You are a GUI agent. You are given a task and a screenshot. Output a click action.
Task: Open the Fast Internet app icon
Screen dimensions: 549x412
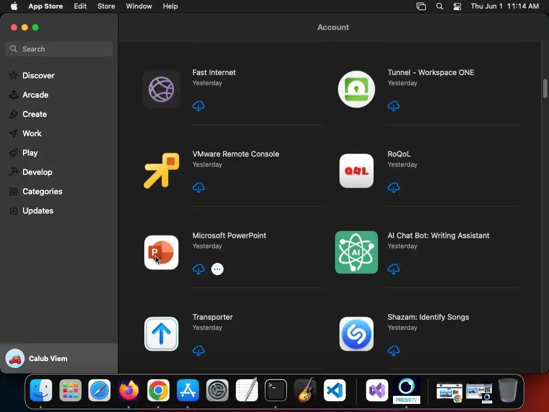point(161,90)
